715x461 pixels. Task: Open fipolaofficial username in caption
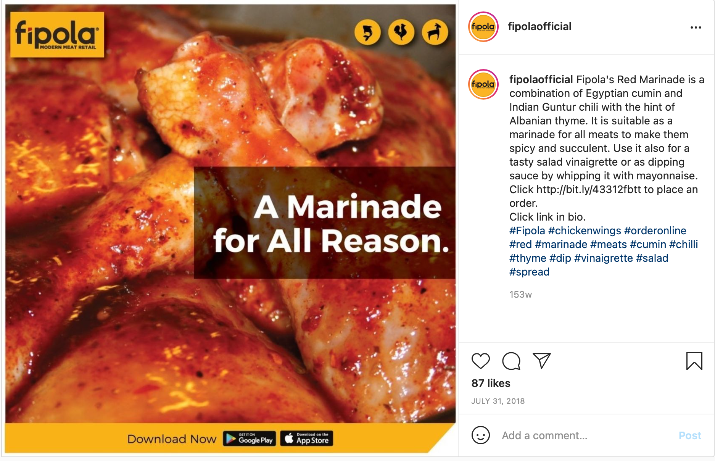point(541,79)
